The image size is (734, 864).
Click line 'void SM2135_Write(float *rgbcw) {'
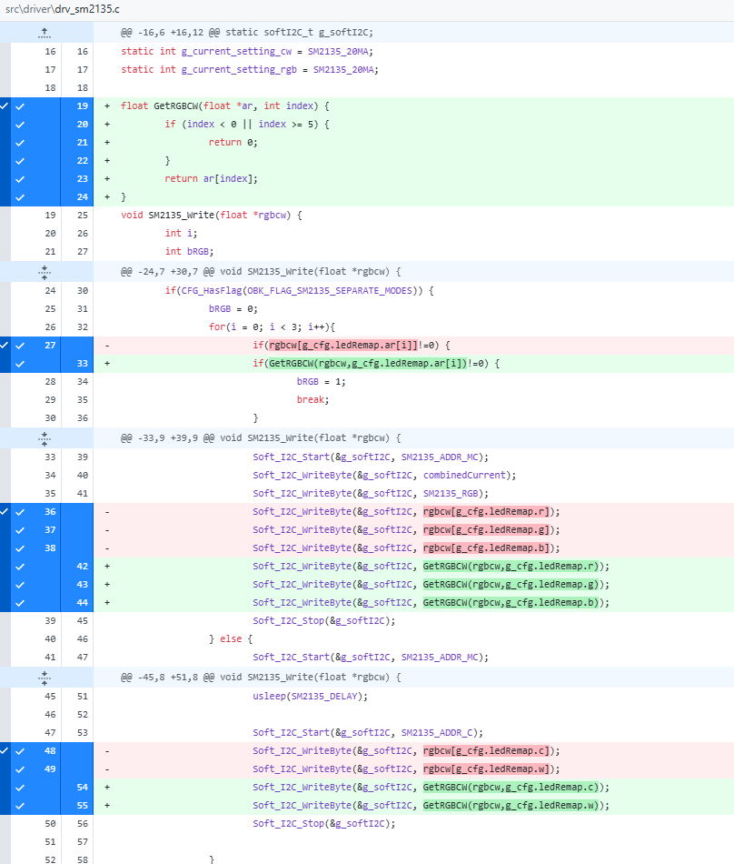tap(212, 215)
